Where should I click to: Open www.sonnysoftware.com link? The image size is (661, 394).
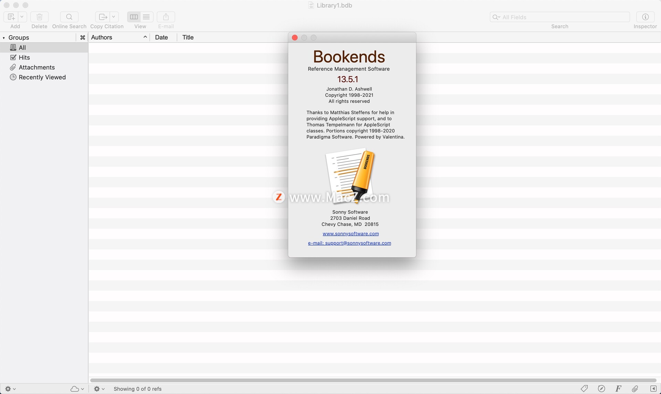click(350, 234)
